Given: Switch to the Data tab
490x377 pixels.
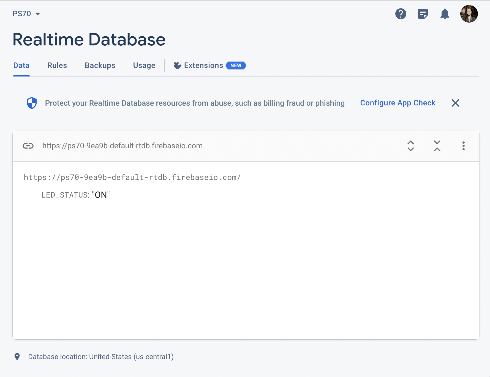Looking at the screenshot, I should 21,65.
